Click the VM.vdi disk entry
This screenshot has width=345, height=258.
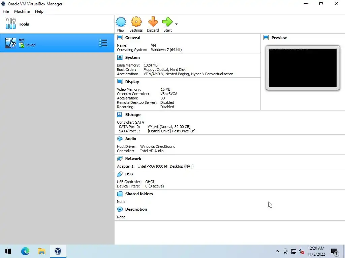point(169,127)
